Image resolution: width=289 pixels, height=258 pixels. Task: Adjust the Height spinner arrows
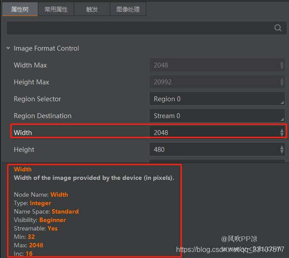point(281,150)
